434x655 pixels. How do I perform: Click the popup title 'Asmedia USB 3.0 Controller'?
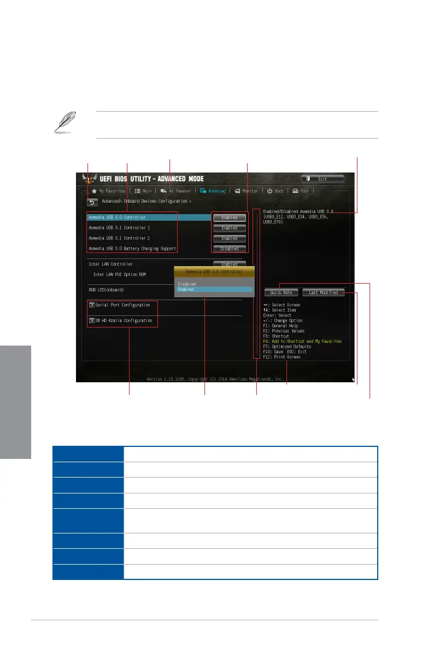[x=214, y=272]
